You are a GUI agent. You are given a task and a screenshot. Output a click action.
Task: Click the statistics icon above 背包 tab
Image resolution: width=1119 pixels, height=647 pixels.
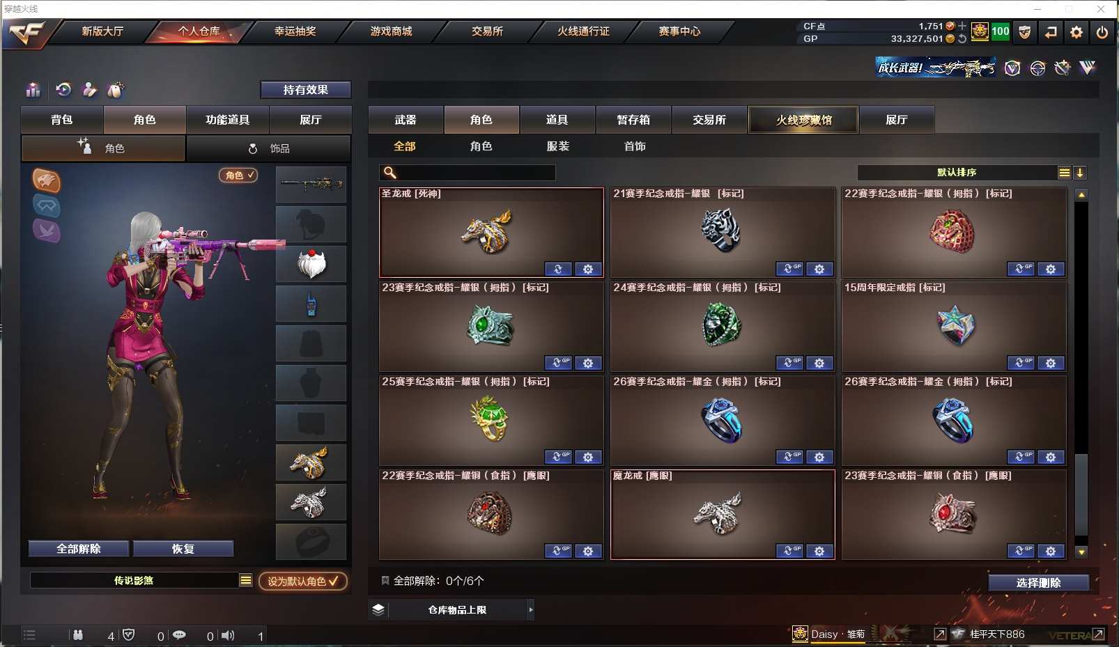click(33, 90)
